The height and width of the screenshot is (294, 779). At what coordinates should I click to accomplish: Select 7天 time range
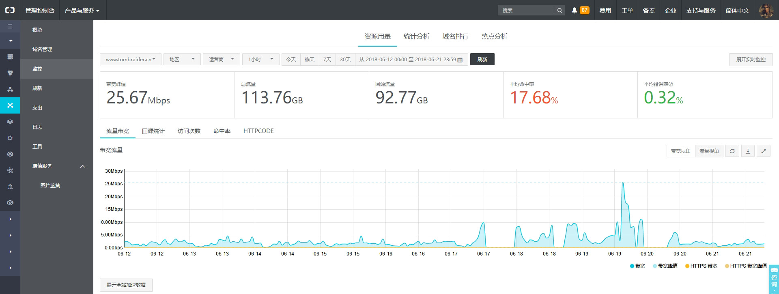(x=327, y=59)
